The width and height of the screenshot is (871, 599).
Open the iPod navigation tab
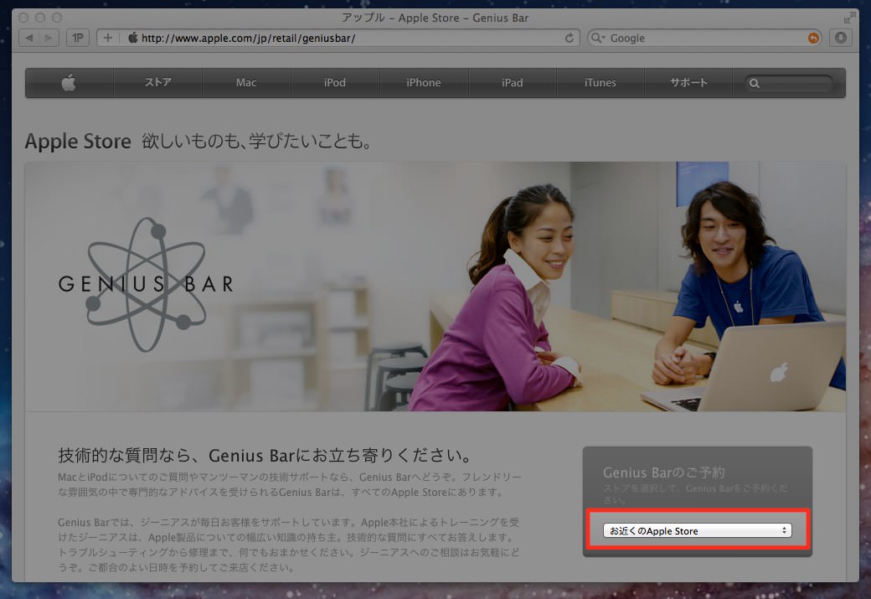click(335, 83)
